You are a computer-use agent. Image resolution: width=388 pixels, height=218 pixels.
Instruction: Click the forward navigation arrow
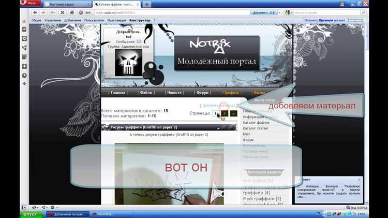tap(43, 12)
